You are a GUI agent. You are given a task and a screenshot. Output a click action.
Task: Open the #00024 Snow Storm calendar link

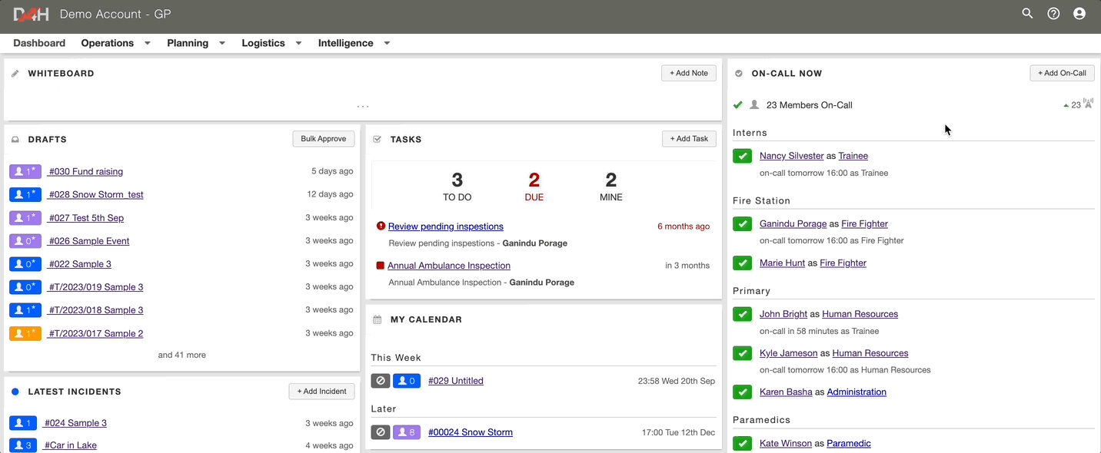tap(471, 432)
